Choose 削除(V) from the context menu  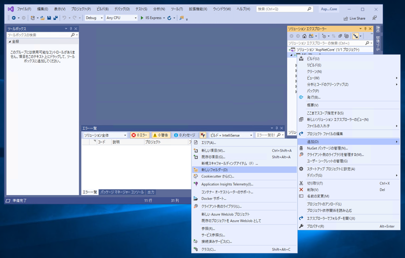point(349,190)
